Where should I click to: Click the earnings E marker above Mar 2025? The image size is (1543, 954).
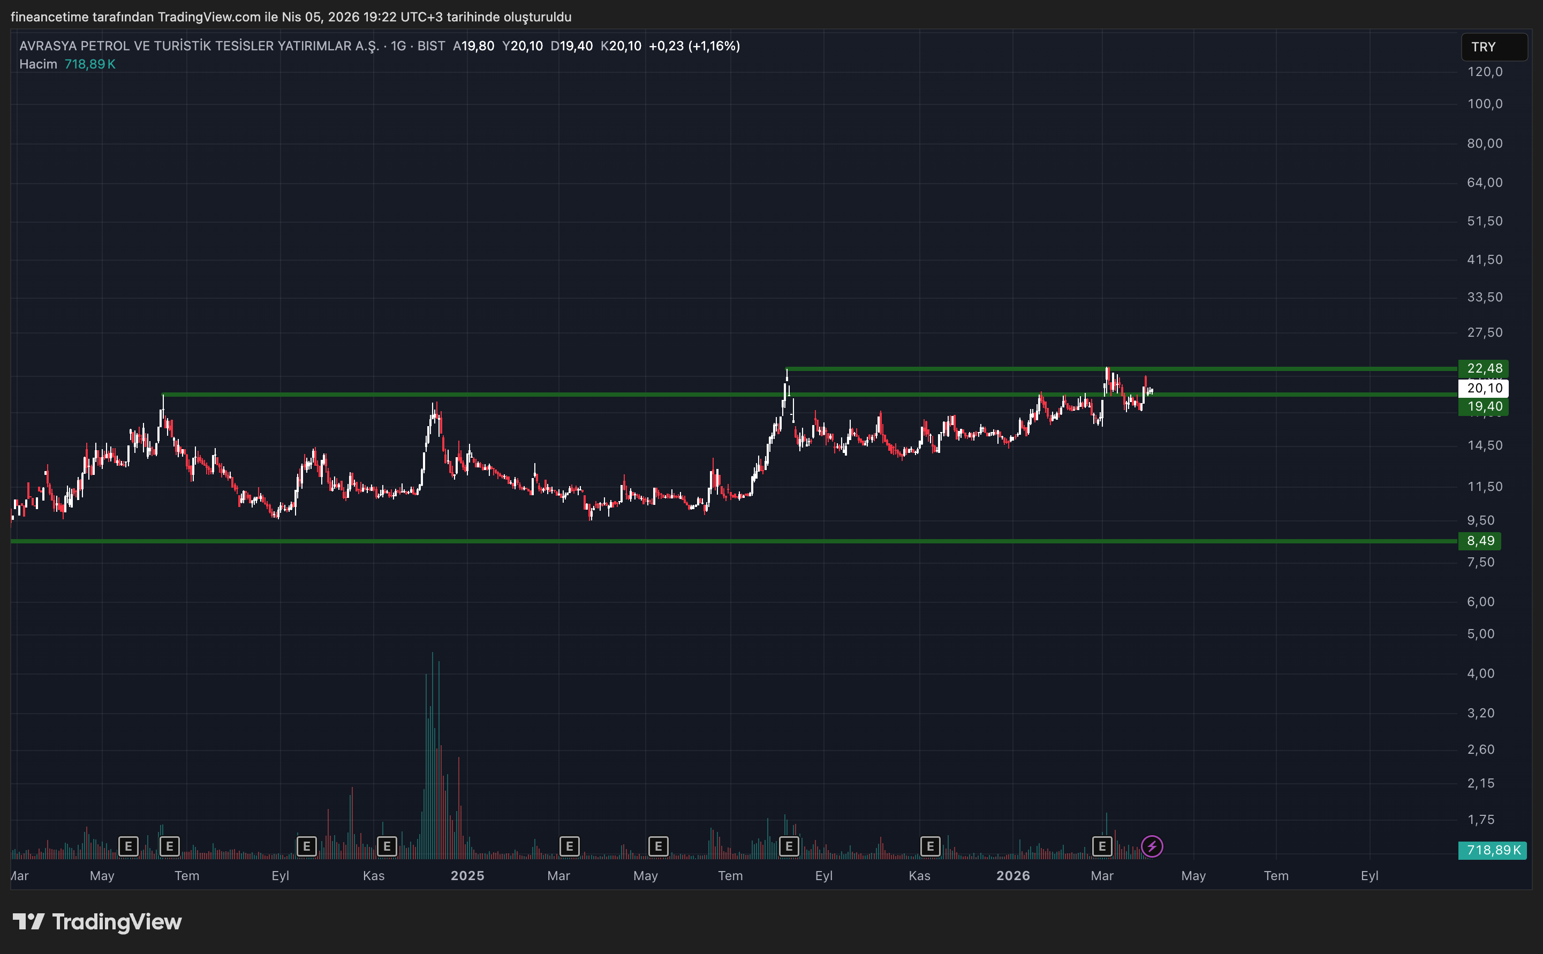tap(569, 846)
